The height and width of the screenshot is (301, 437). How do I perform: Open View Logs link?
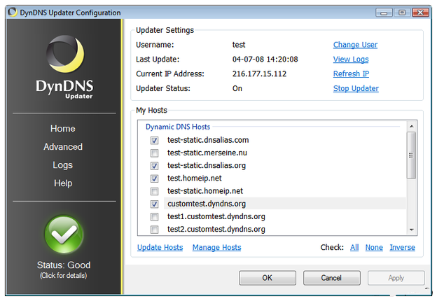click(x=350, y=59)
